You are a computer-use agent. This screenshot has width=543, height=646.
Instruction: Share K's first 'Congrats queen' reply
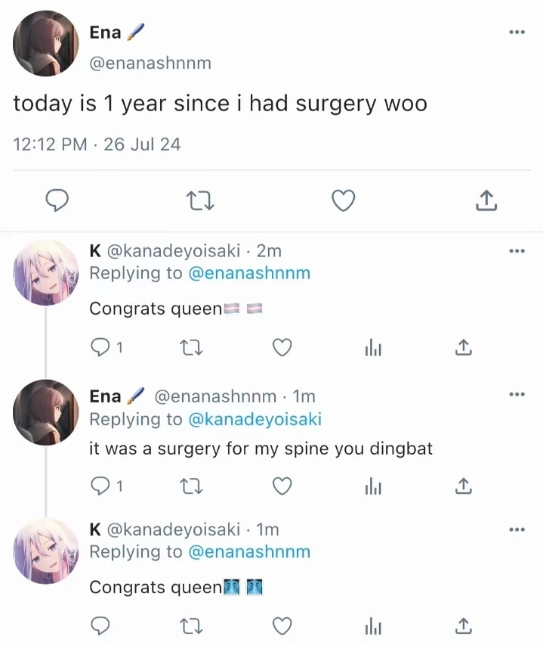pyautogui.click(x=464, y=347)
